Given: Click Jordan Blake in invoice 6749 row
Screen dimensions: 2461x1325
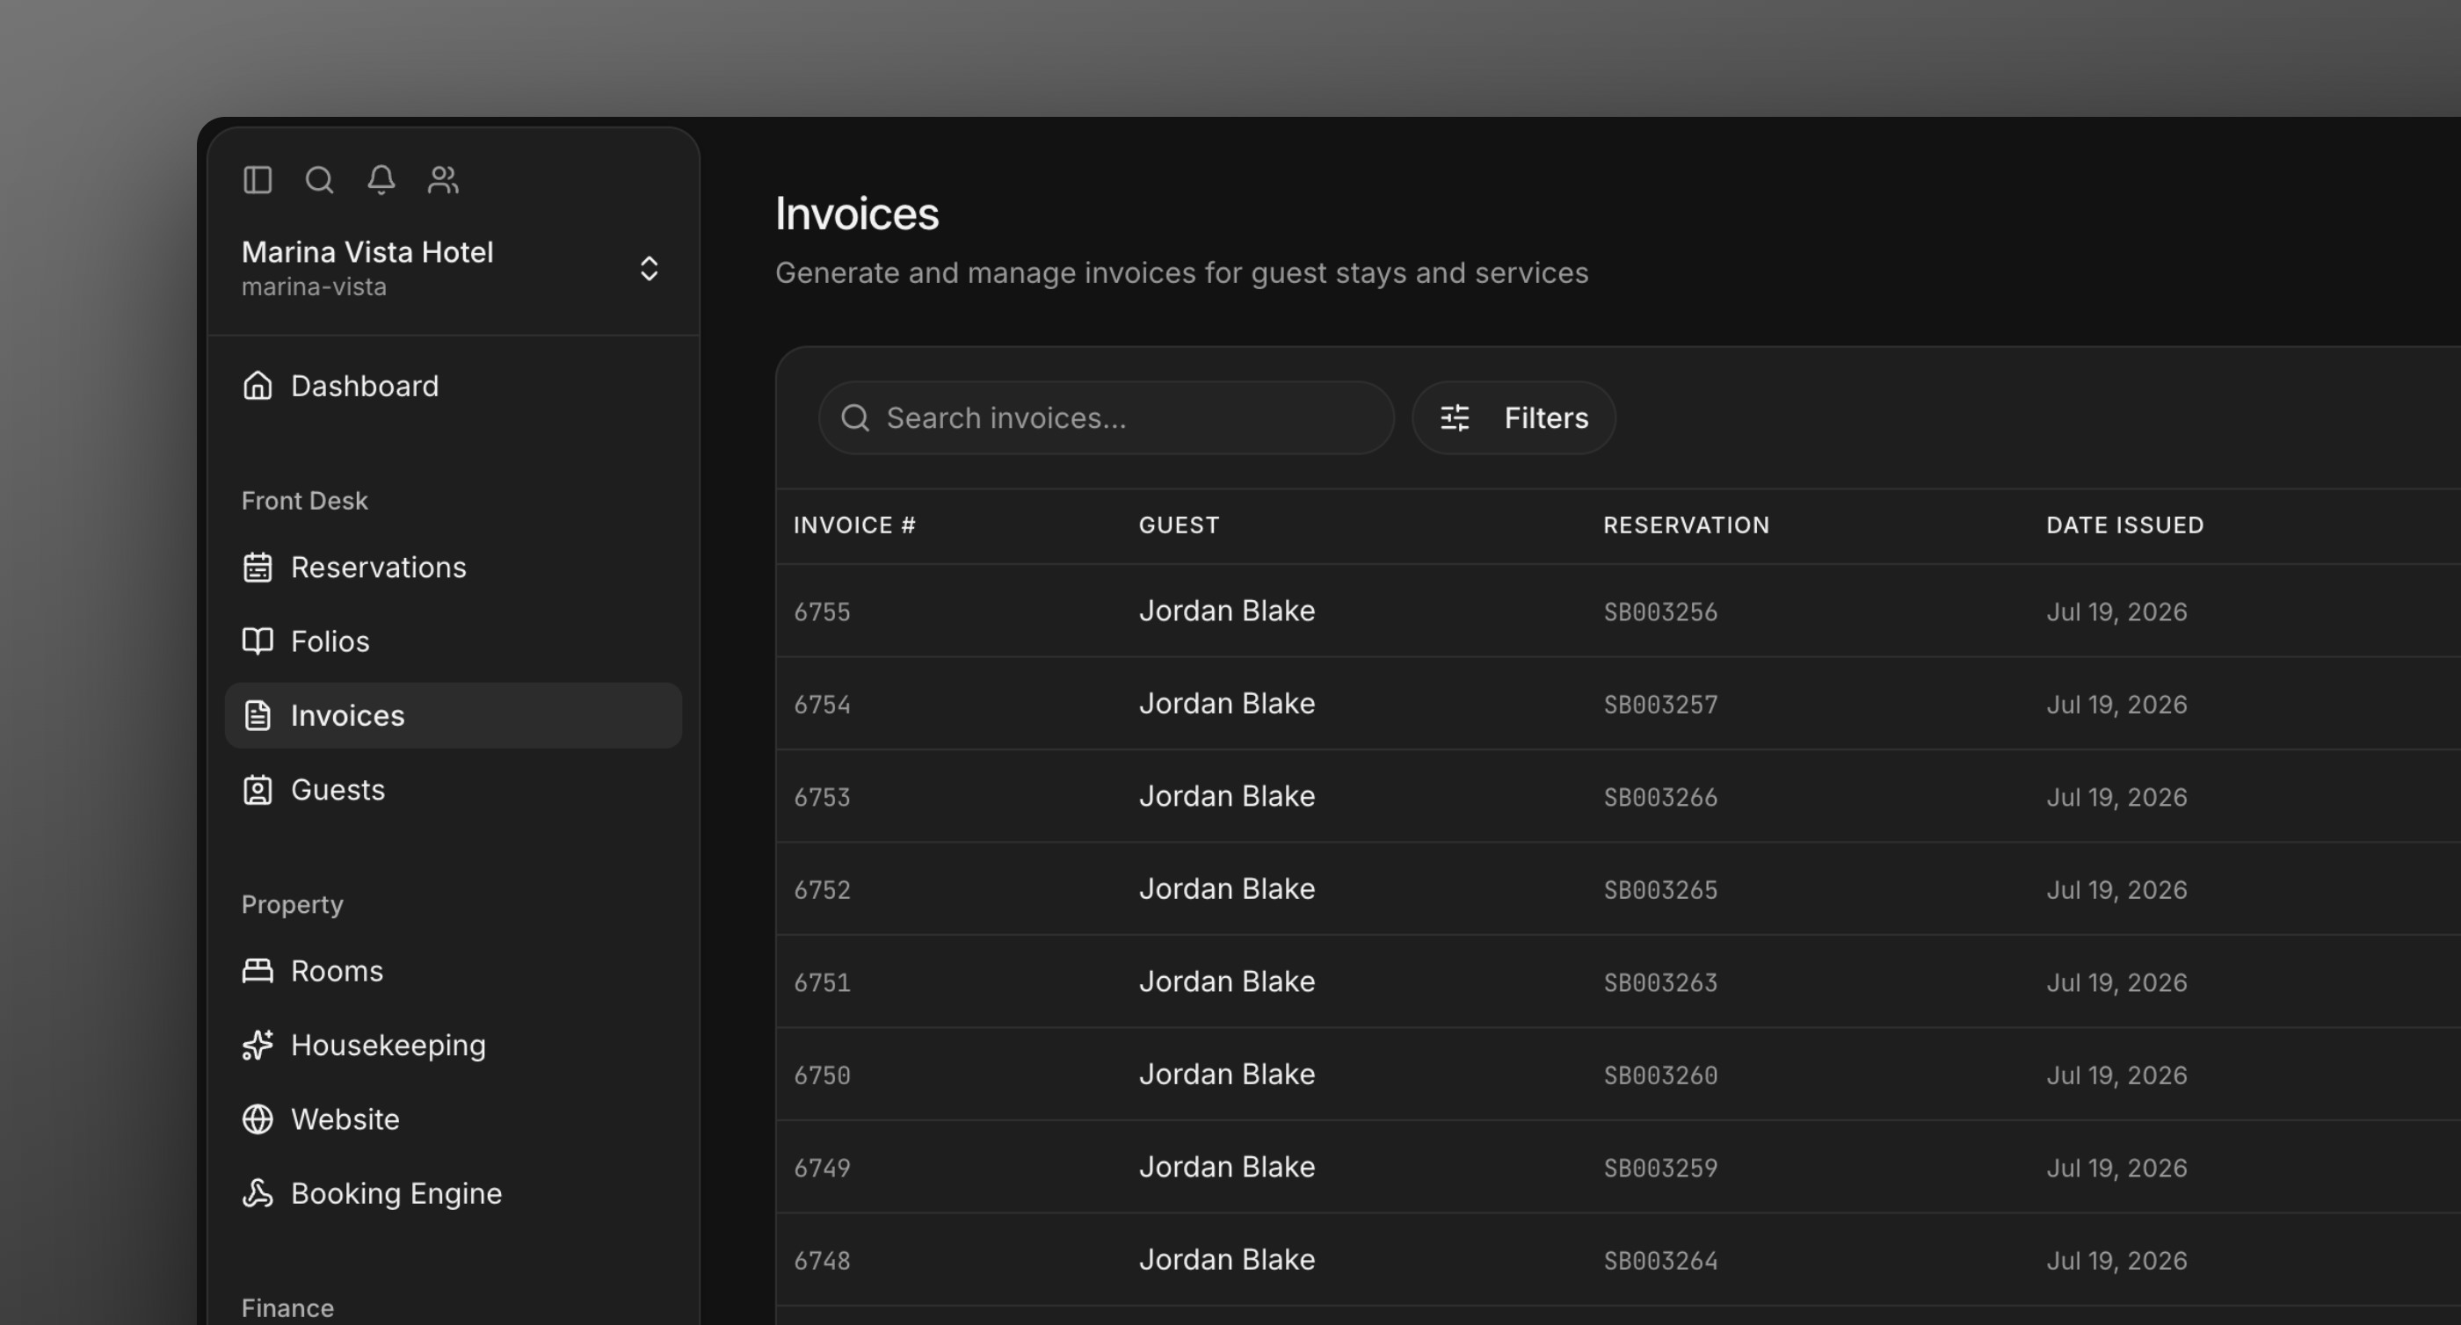Looking at the screenshot, I should click(x=1227, y=1167).
